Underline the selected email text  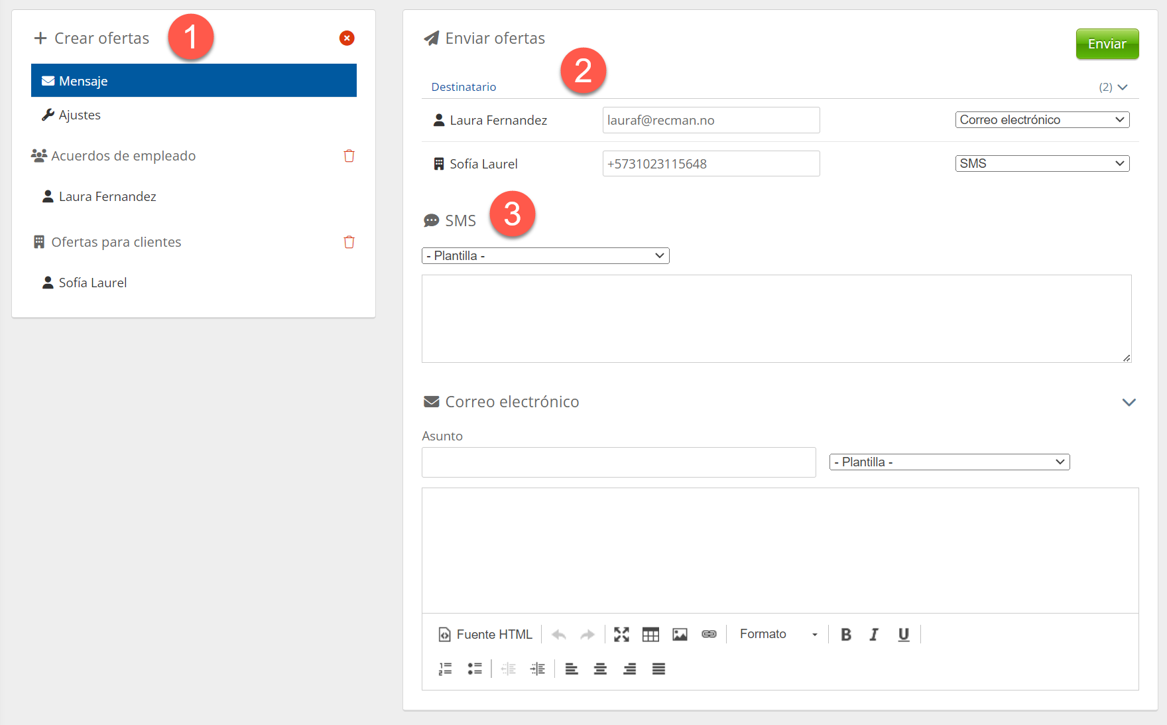click(x=903, y=635)
